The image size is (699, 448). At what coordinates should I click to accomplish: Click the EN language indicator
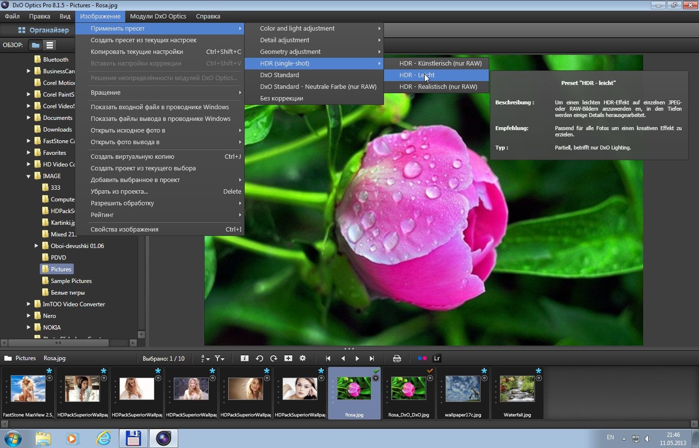coord(610,438)
